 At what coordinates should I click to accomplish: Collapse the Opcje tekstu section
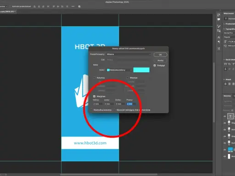224,60
